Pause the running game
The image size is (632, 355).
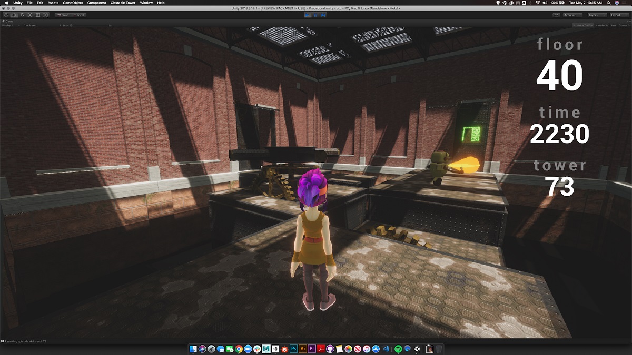tap(316, 15)
